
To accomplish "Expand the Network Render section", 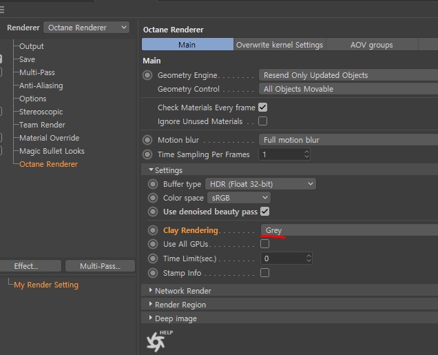I will (x=151, y=290).
